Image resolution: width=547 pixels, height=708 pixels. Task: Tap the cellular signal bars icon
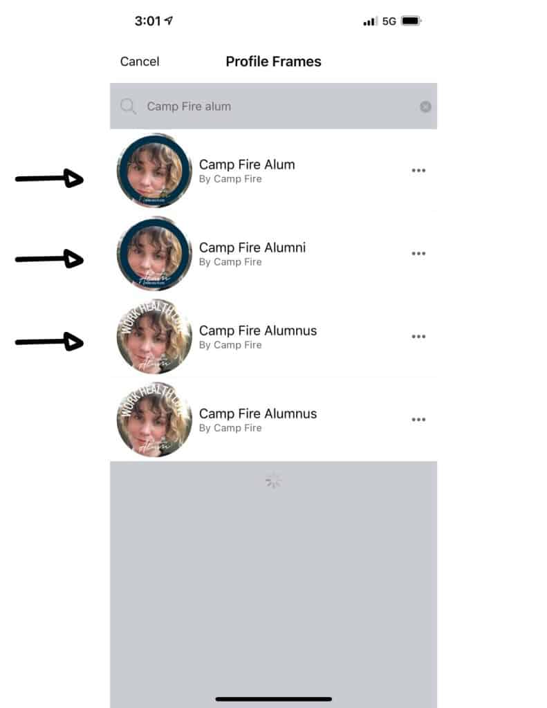click(370, 21)
